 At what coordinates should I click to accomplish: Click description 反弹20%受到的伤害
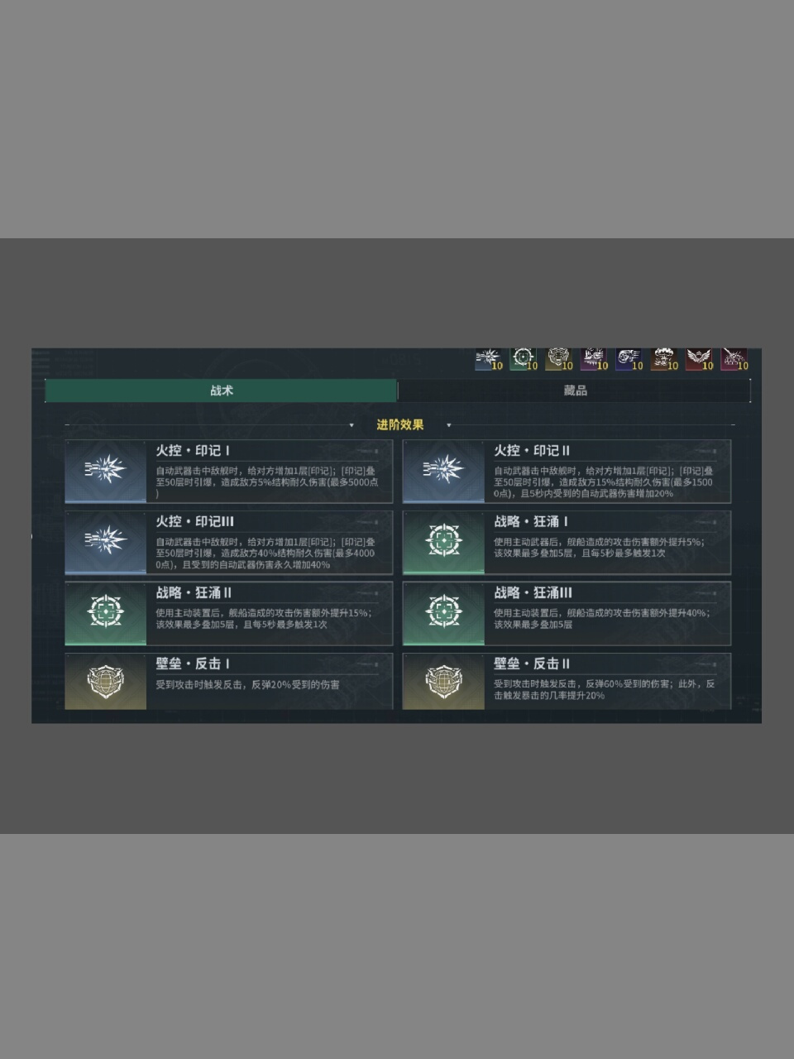pos(247,684)
